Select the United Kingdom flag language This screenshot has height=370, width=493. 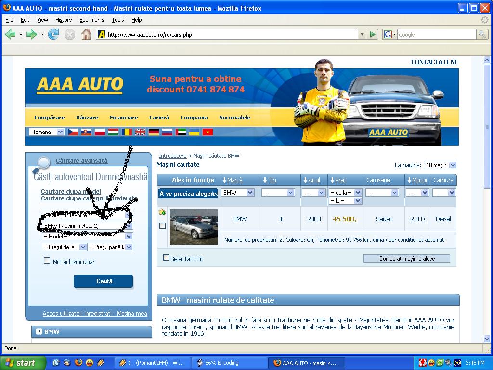tap(140, 132)
